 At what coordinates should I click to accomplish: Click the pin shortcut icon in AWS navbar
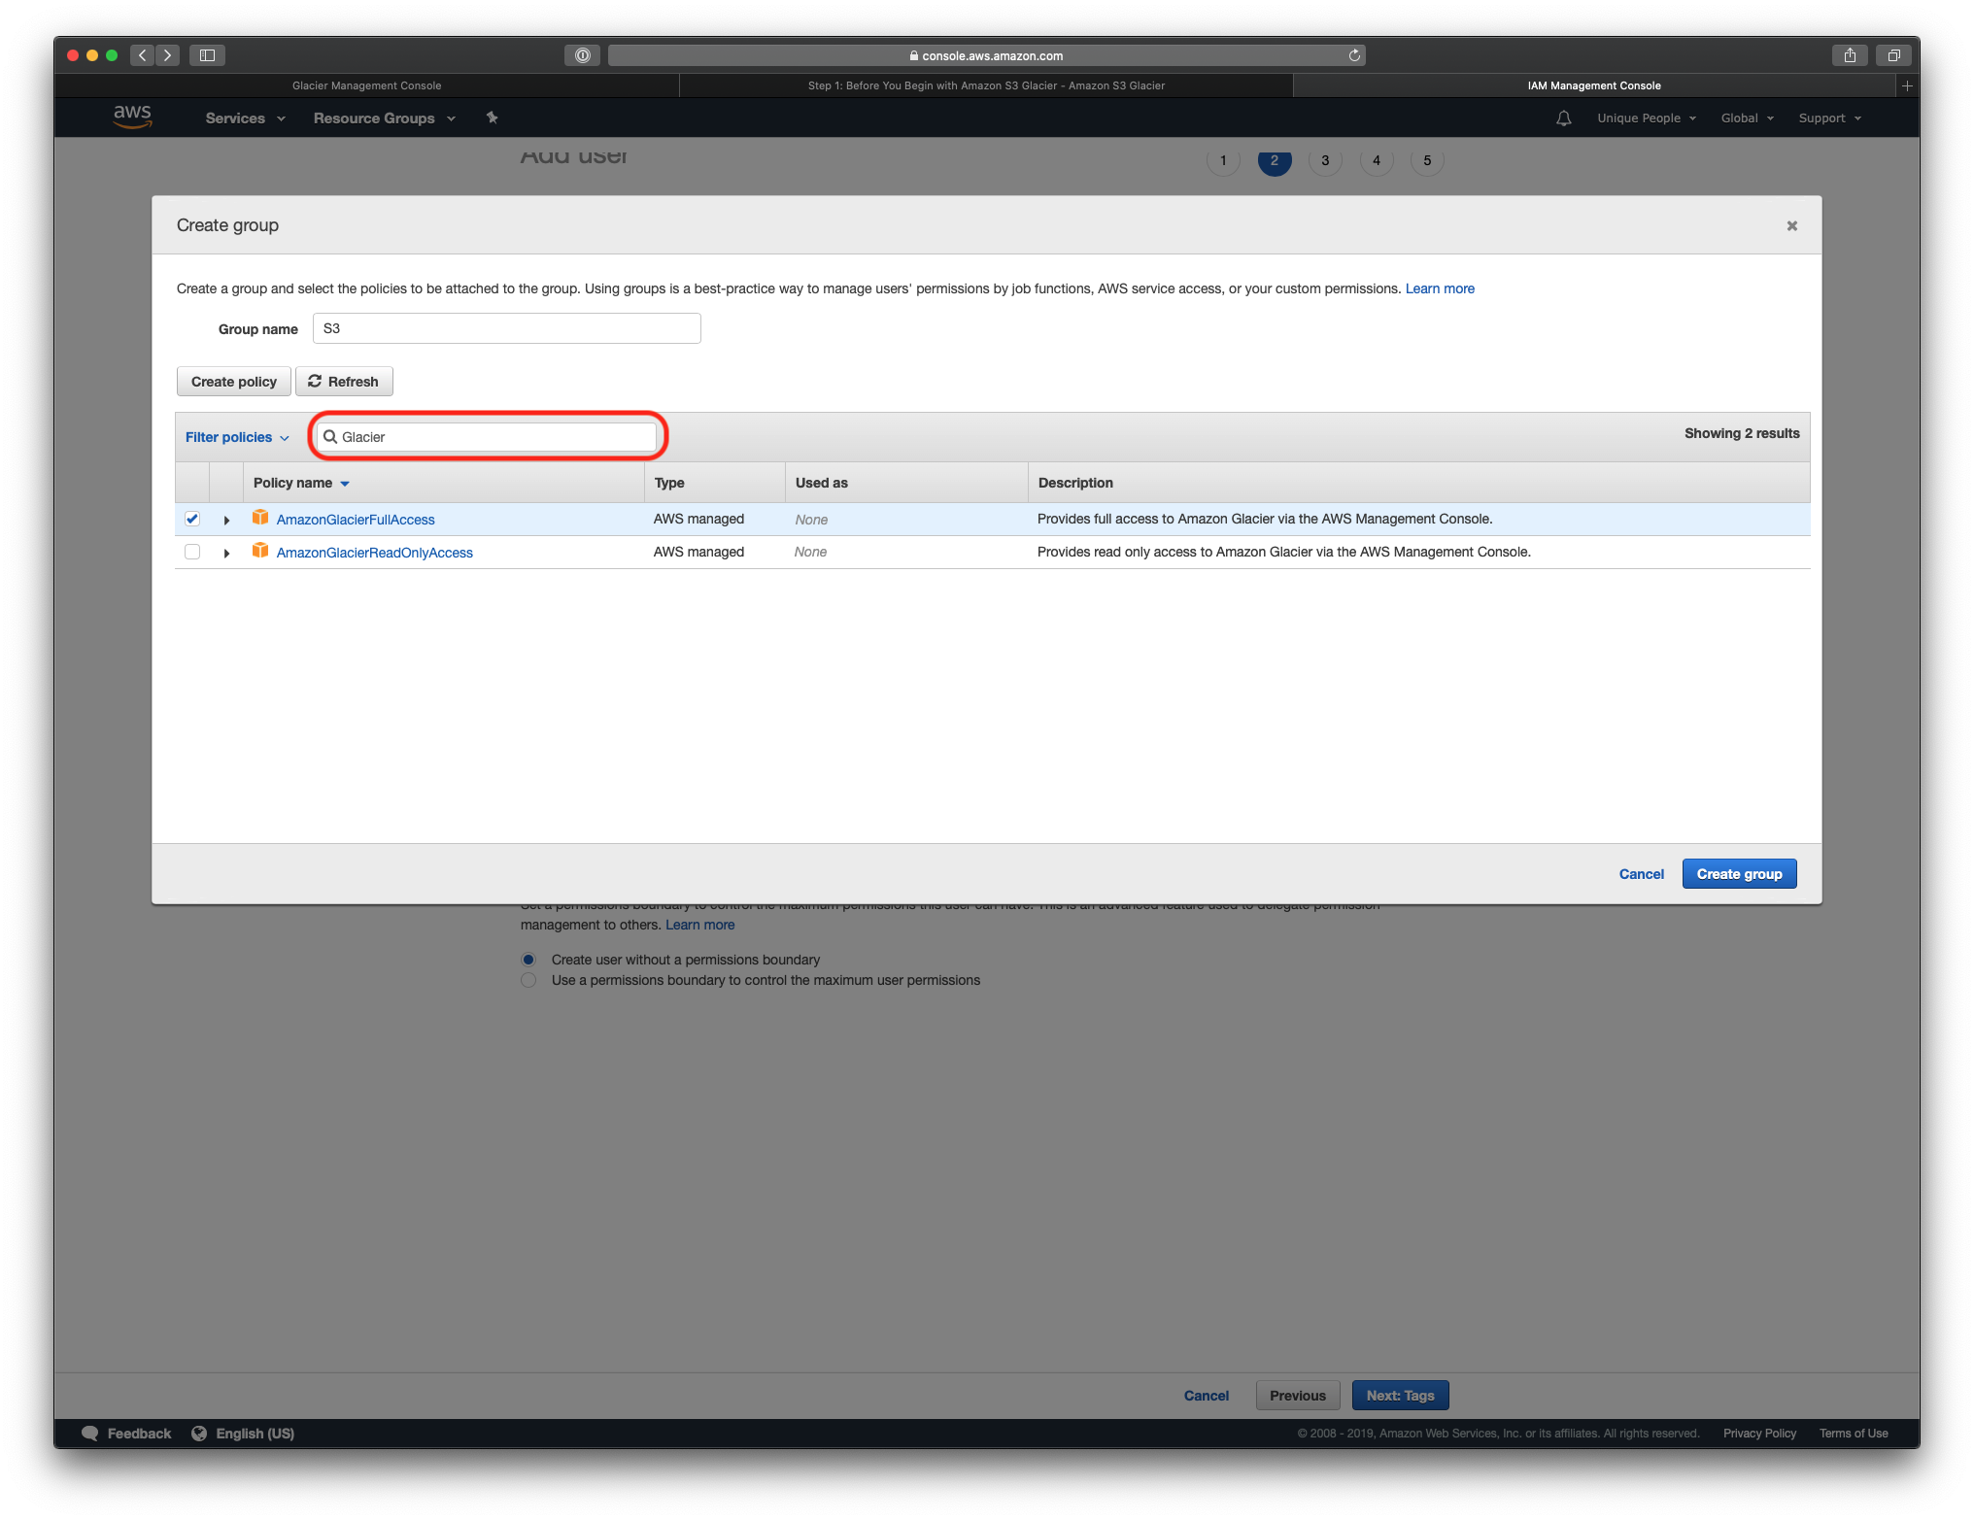coord(492,118)
